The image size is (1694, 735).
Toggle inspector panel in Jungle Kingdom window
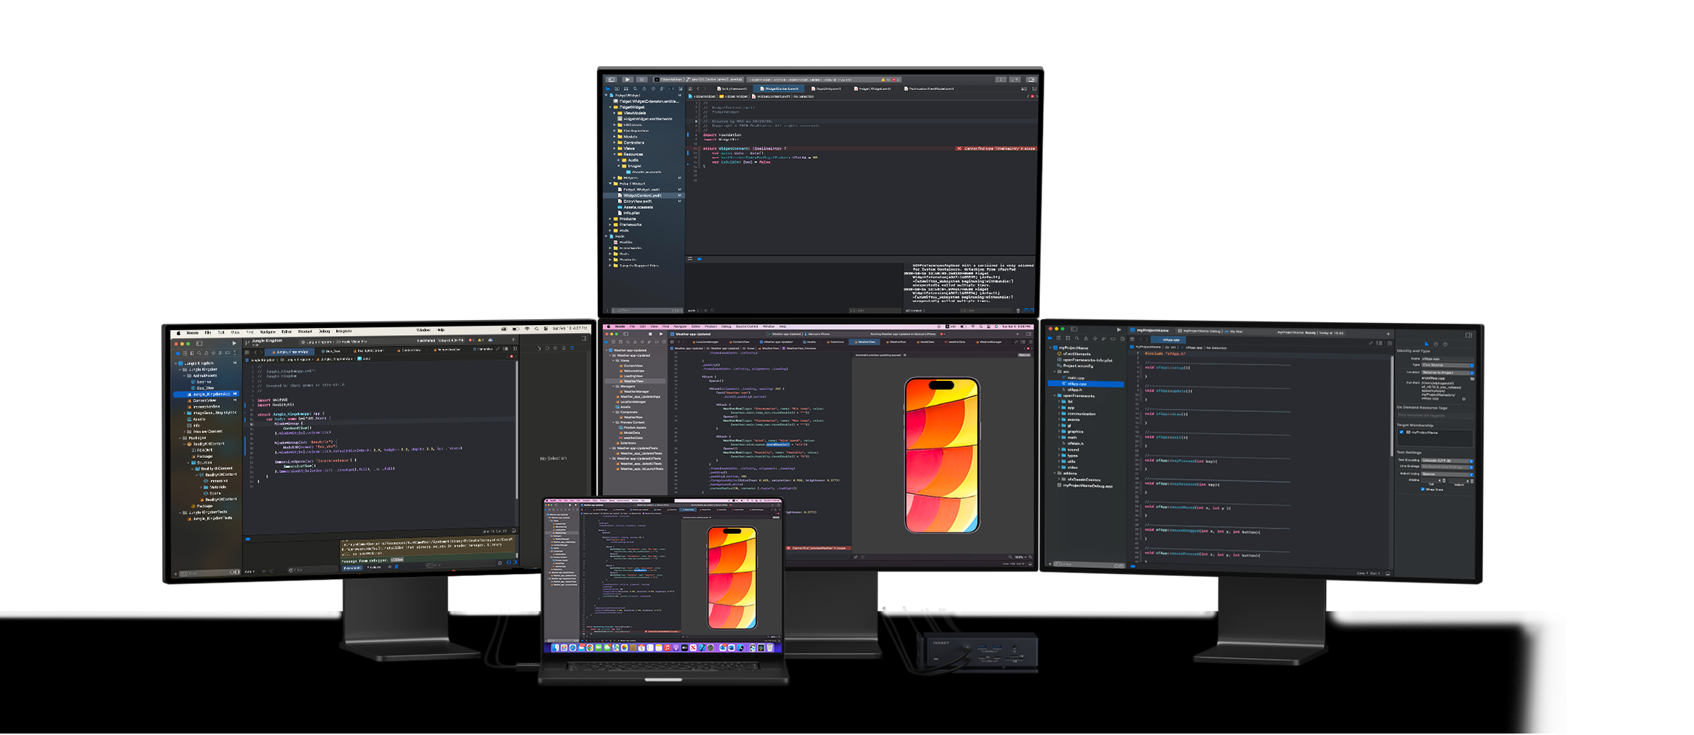pos(584,339)
